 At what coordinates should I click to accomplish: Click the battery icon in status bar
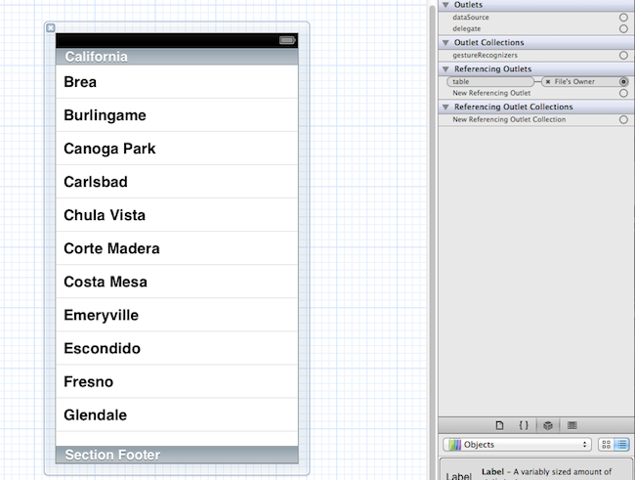(287, 40)
